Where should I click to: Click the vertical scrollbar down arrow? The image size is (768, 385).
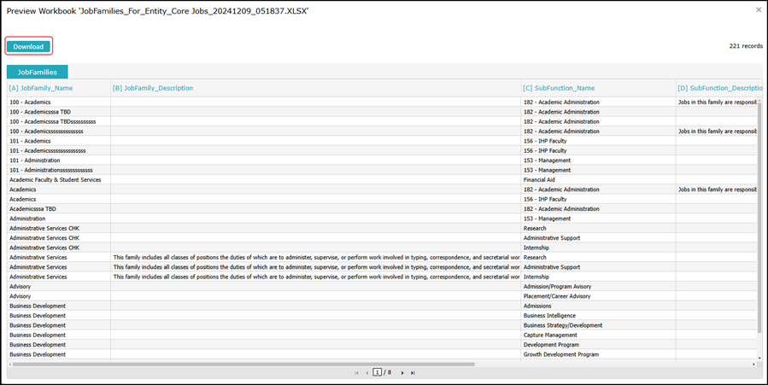[x=759, y=356]
